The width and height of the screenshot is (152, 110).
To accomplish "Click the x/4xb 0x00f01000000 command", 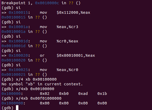I will (x=39, y=98).
